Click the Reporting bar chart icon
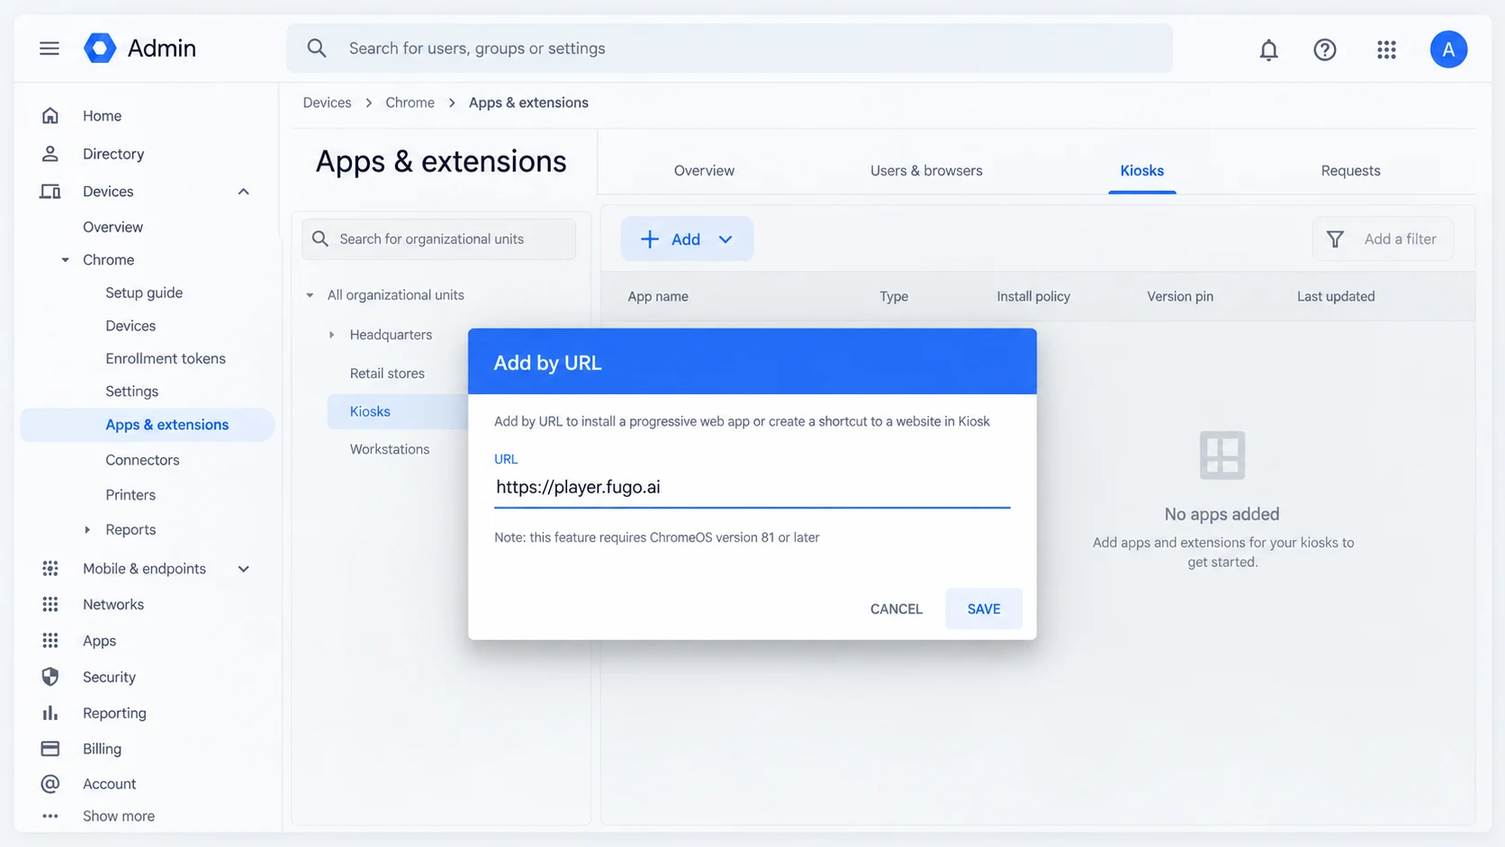The height and width of the screenshot is (847, 1505). tap(50, 713)
